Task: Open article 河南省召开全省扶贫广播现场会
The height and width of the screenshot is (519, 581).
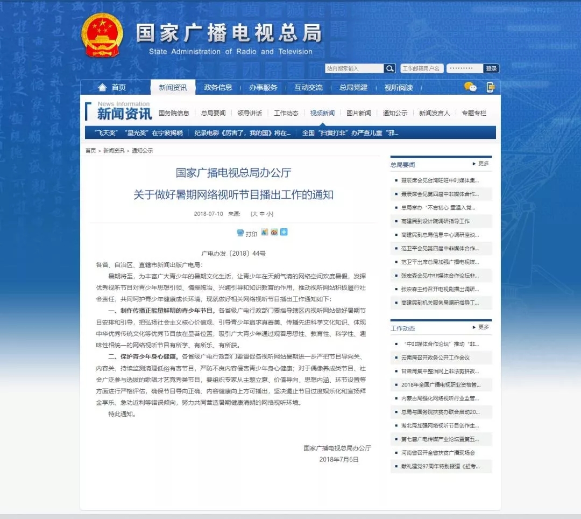Action: click(438, 453)
